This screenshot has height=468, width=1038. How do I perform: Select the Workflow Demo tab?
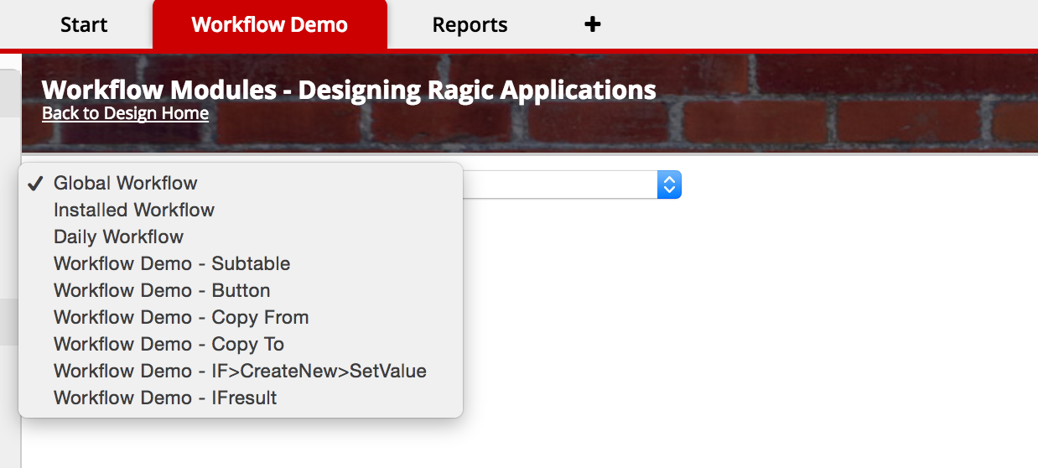[x=269, y=24]
